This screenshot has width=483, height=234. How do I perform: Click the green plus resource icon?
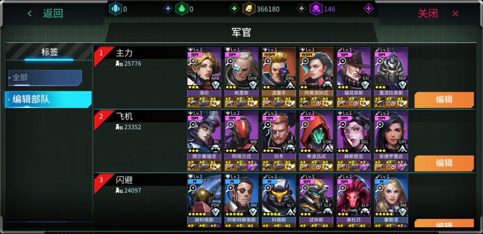click(x=234, y=8)
